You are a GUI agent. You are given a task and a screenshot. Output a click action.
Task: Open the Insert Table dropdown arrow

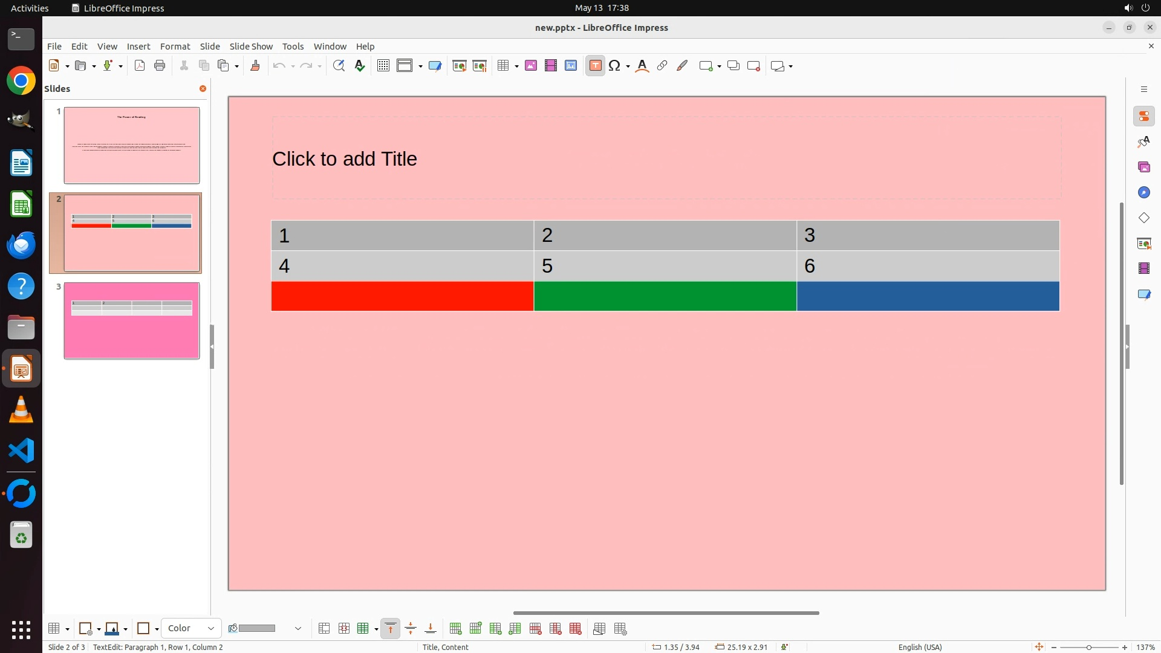(516, 67)
